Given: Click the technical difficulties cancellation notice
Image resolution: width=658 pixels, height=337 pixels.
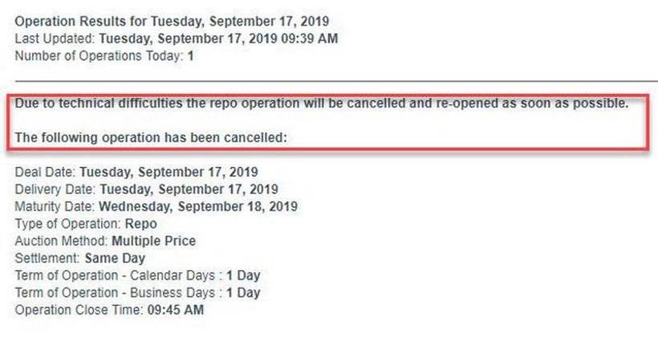Looking at the screenshot, I should pyautogui.click(x=321, y=105).
